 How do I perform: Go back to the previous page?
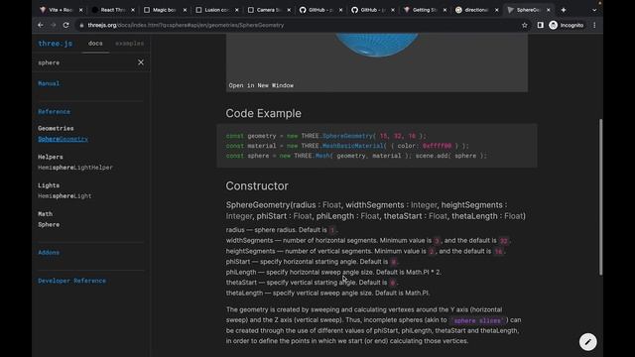click(41, 25)
